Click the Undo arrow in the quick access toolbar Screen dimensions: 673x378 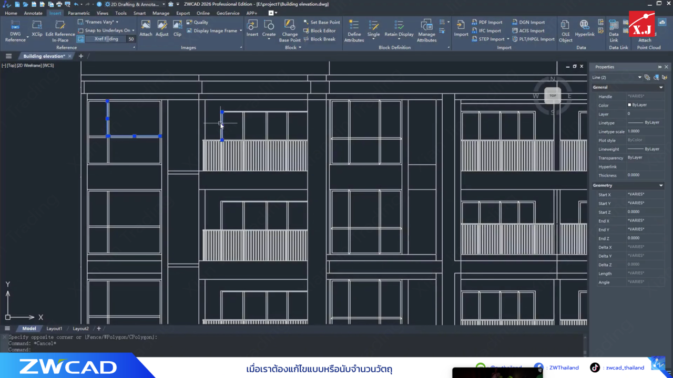pyautogui.click(x=76, y=4)
